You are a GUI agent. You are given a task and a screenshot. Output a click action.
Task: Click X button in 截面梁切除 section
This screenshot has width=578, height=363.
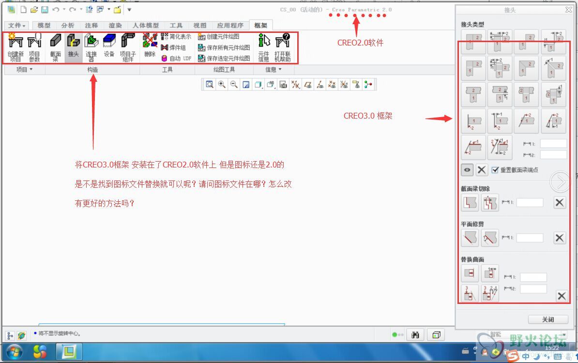[560, 202]
